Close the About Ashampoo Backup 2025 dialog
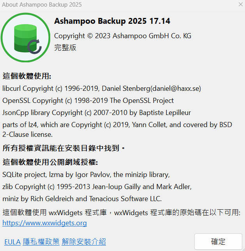Screen dimensions: 245x251 coord(240,5)
